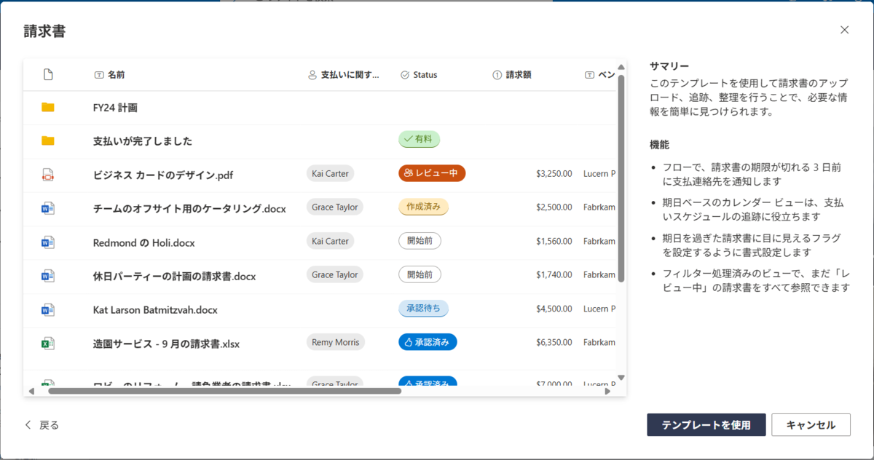This screenshot has height=460, width=874.
Task: Click the 有料 status pill
Action: [x=419, y=139]
